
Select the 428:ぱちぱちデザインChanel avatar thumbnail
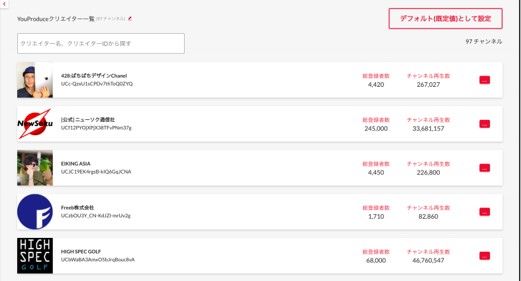(x=35, y=80)
